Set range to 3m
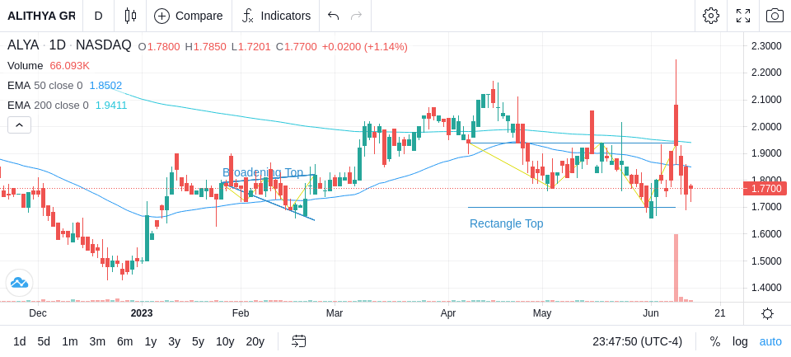Screen dimensions: 791x357 [97, 342]
